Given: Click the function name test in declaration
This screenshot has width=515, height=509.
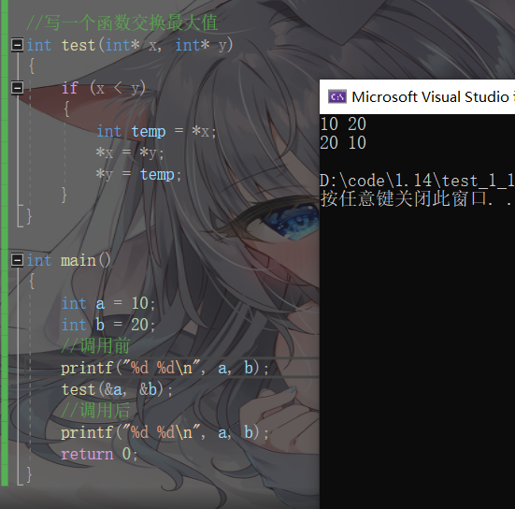Looking at the screenshot, I should click(x=79, y=45).
